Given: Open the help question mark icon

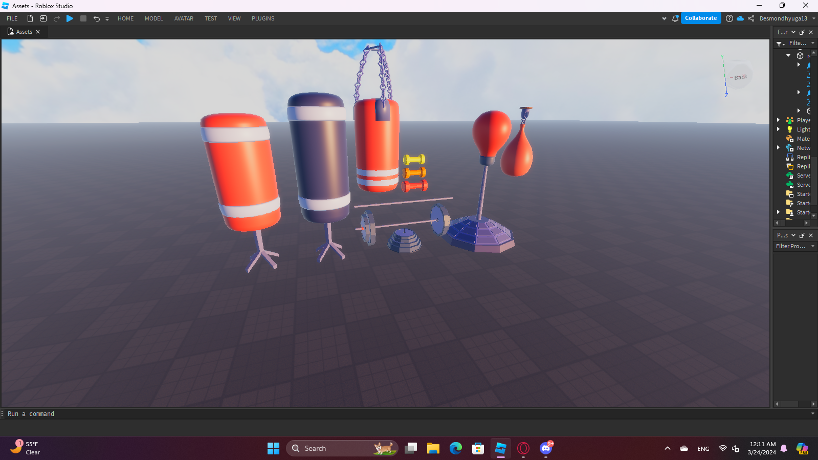Looking at the screenshot, I should point(729,18).
